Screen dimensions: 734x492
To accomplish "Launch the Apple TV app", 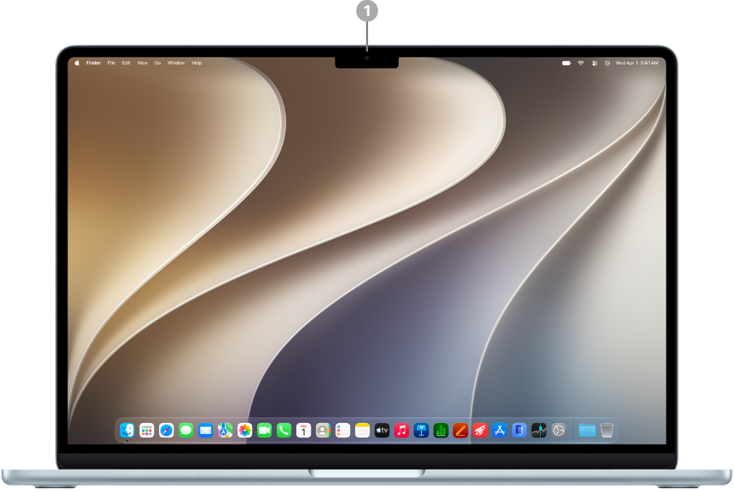I will (x=382, y=430).
